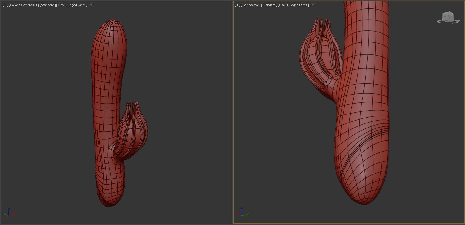
Task: Open the [+] menu in the Perspective viewport
Action: coord(237,5)
